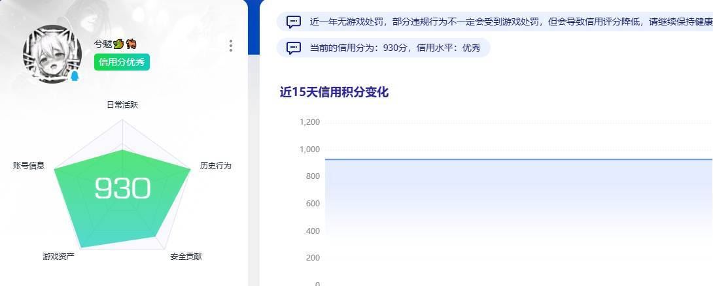The image size is (713, 286).
Task: Click the username text beside the avatar
Action: pyautogui.click(x=103, y=44)
